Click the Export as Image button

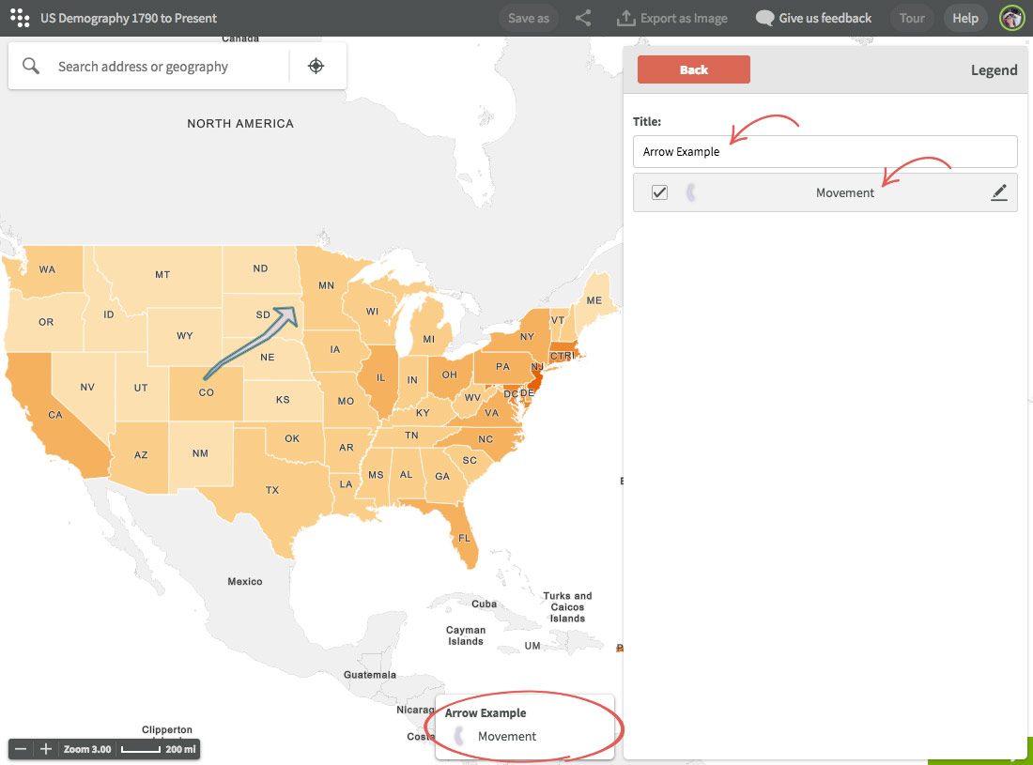tap(672, 18)
